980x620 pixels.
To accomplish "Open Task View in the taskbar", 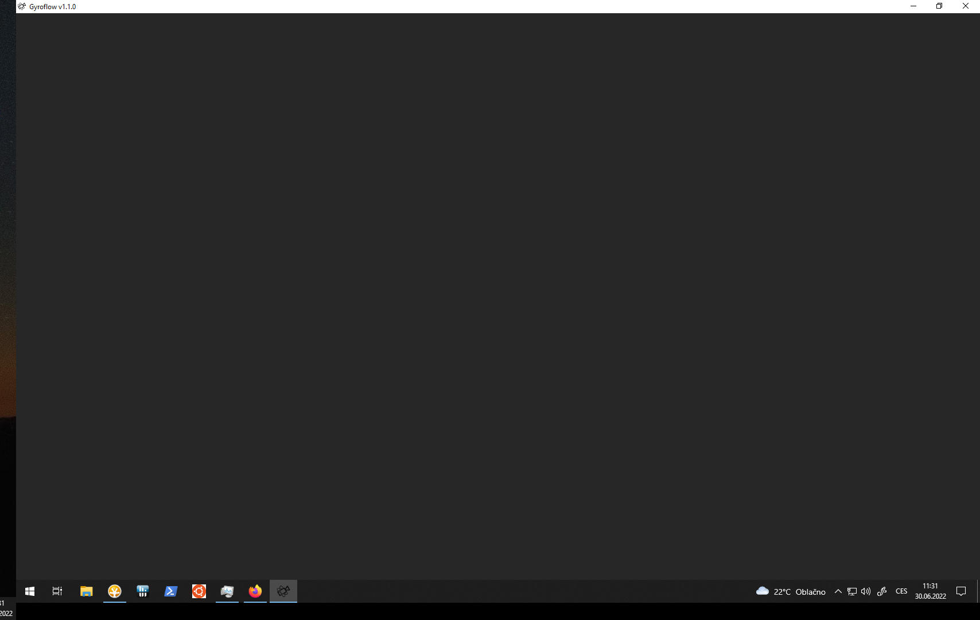I will (x=57, y=591).
